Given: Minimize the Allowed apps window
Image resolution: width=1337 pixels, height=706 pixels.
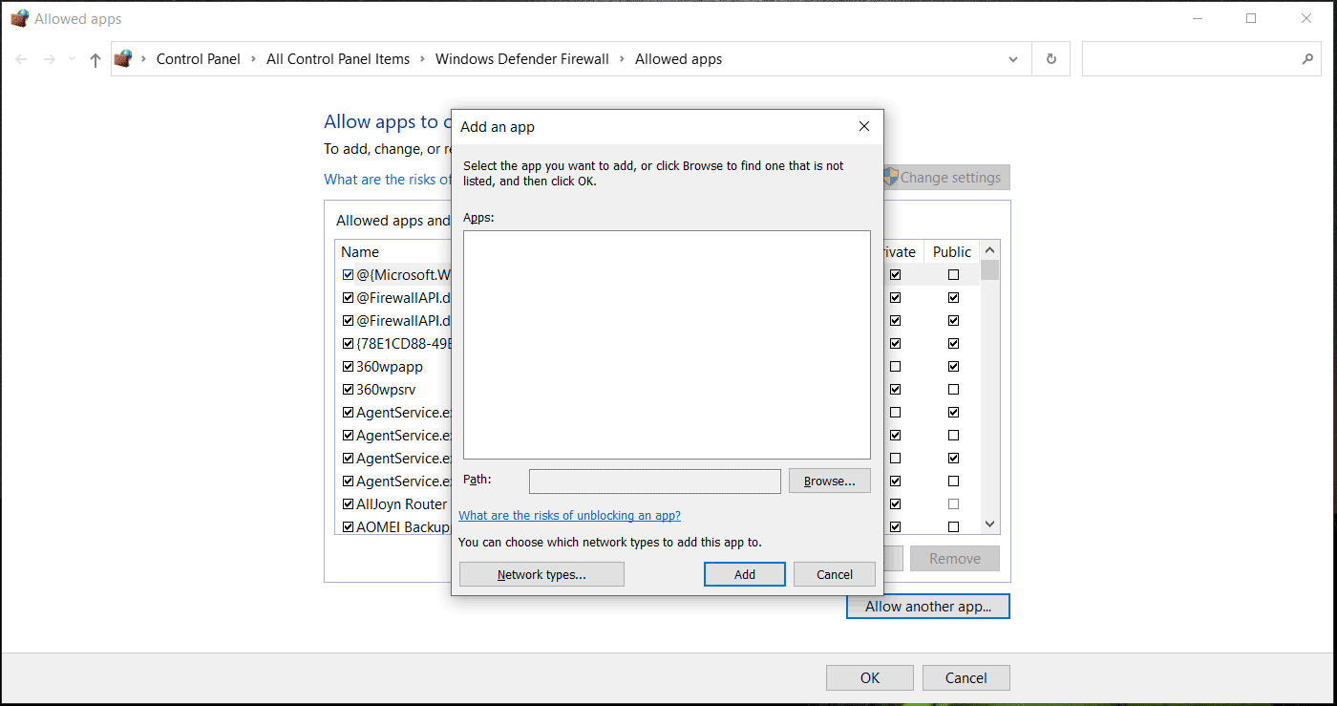Looking at the screenshot, I should pyautogui.click(x=1196, y=18).
